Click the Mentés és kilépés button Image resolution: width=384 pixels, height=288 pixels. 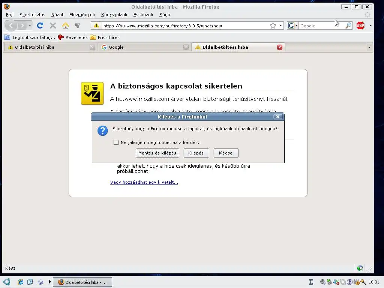point(157,153)
